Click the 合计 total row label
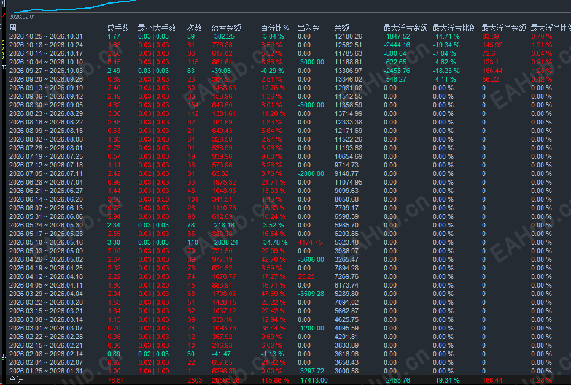Screen dimensions: 571x385 (16, 381)
